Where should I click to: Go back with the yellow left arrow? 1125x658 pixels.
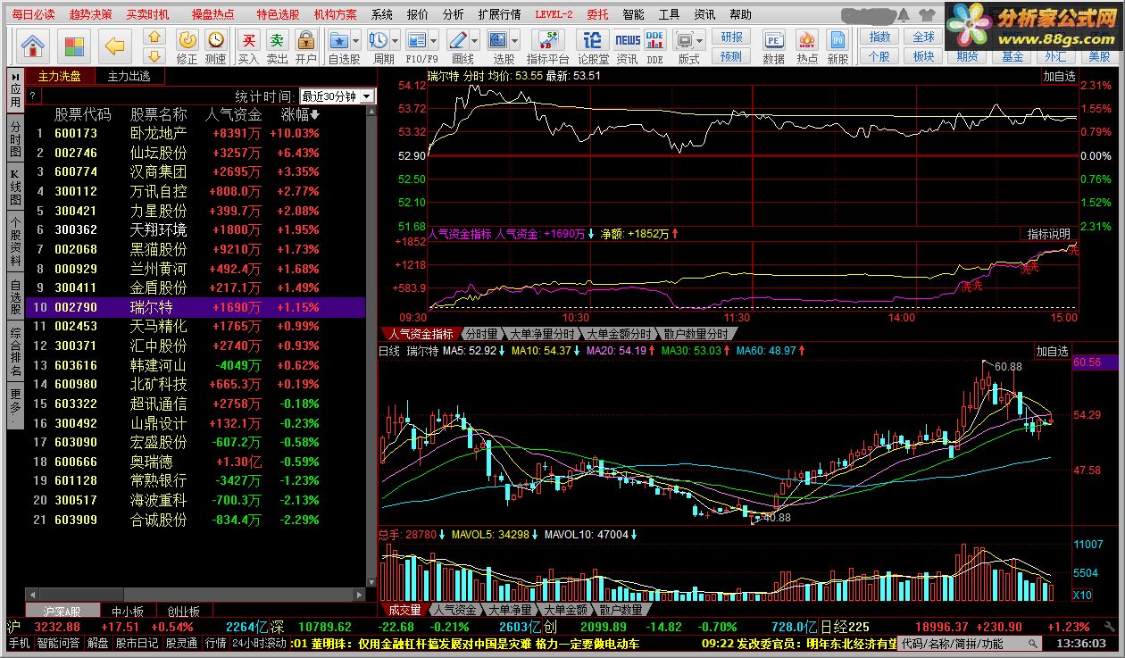115,45
